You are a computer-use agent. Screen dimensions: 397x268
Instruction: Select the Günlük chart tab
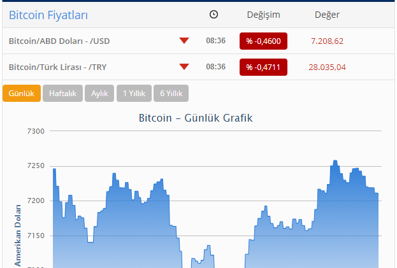click(x=22, y=94)
